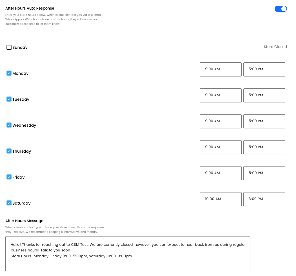Open Monday's 5:00 PM closing time field
This screenshot has width=296, height=276.
pos(264,69)
